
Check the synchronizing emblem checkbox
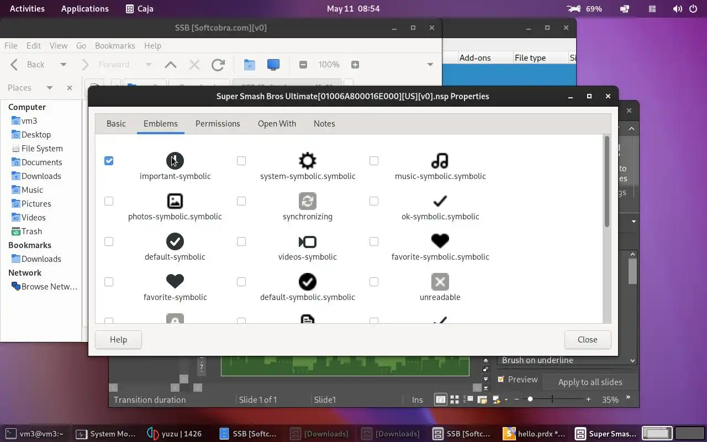click(x=241, y=201)
